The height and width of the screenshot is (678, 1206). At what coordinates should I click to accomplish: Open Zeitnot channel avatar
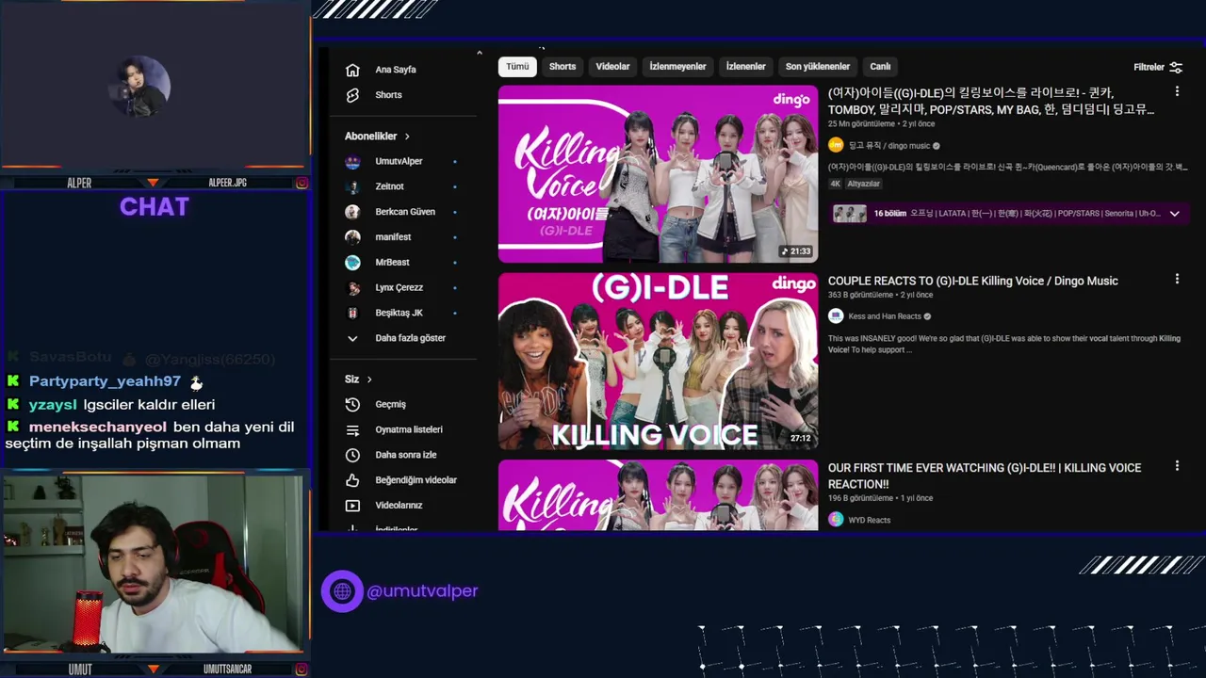[352, 186]
